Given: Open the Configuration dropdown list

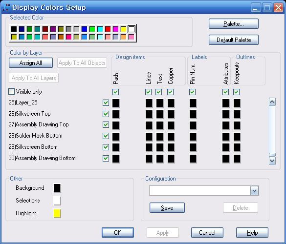Looking at the screenshot, I should tap(255, 191).
